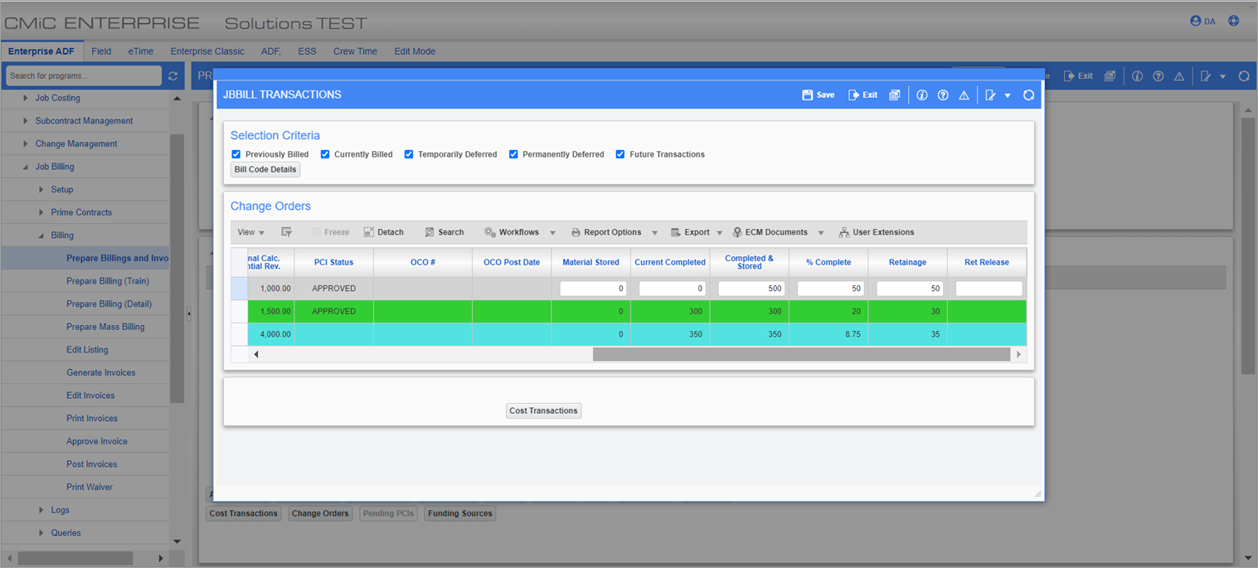
Task: Uncheck the Currently Billed checkbox
Action: click(325, 154)
